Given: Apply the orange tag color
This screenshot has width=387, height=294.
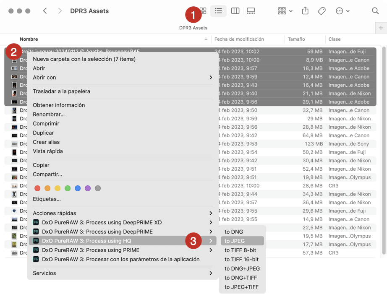Looking at the screenshot, I should (47, 188).
